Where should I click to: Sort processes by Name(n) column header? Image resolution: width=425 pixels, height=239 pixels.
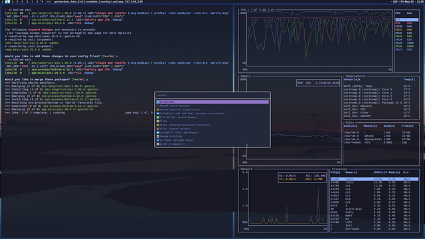pyautogui.click(x=351, y=173)
